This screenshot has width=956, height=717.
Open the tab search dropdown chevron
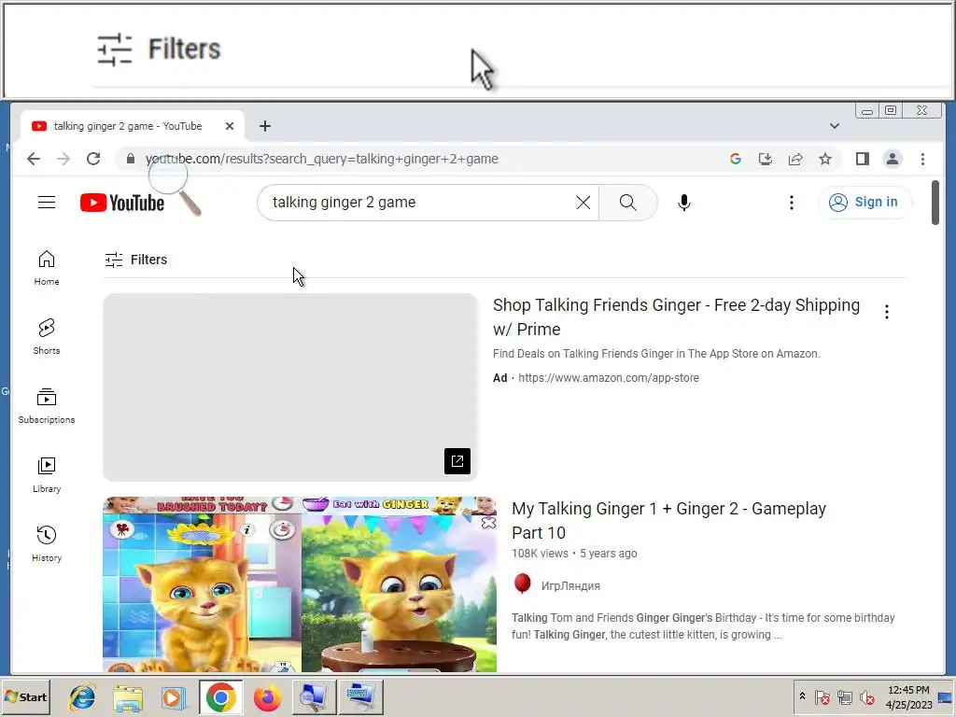click(x=834, y=126)
